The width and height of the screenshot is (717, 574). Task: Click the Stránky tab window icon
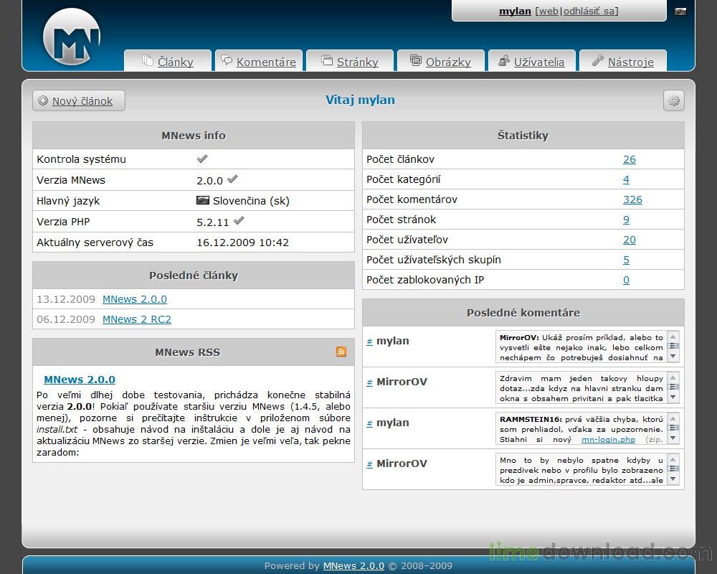[327, 60]
